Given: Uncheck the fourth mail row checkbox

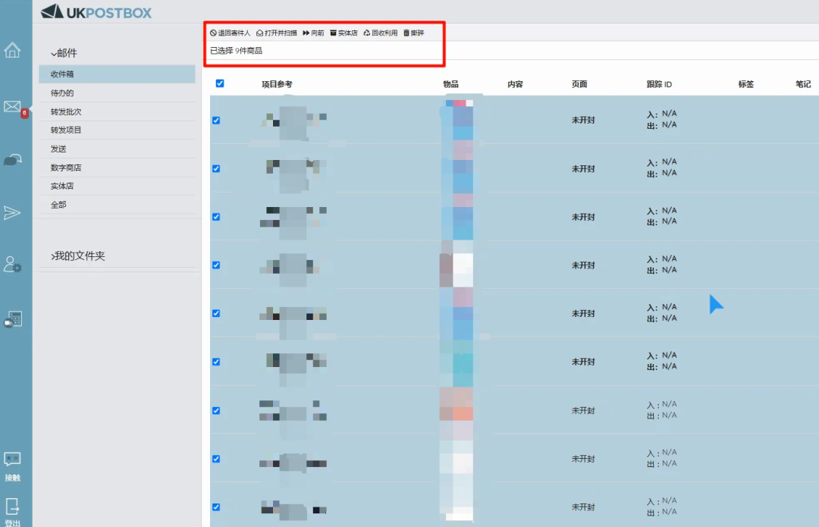Looking at the screenshot, I should point(216,265).
